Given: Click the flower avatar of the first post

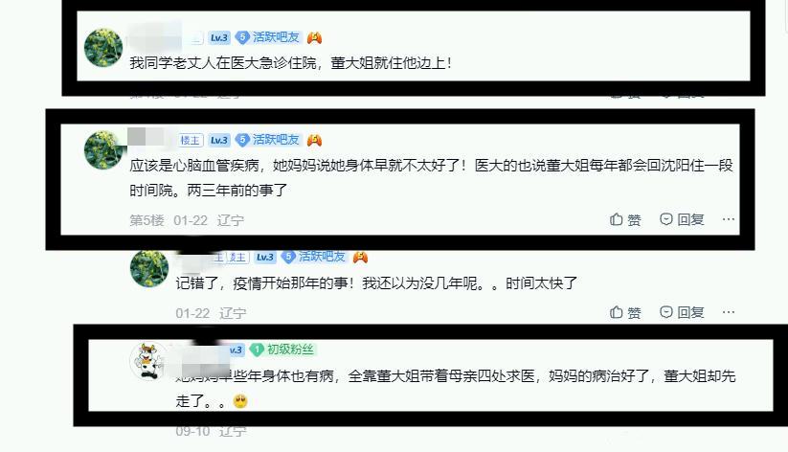Looking at the screenshot, I should point(103,48).
